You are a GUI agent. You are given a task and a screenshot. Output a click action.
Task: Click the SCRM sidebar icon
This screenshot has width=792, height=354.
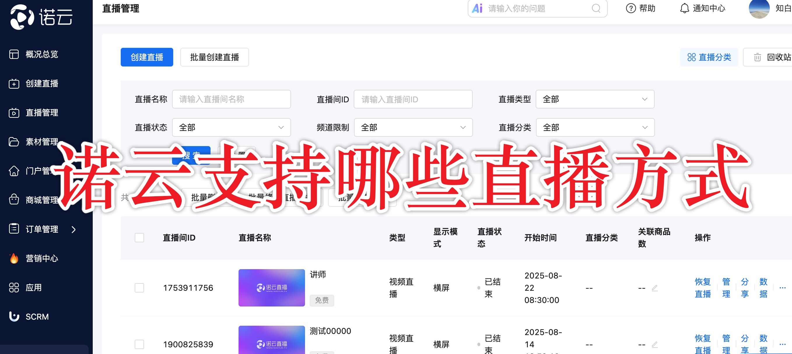pyautogui.click(x=14, y=316)
